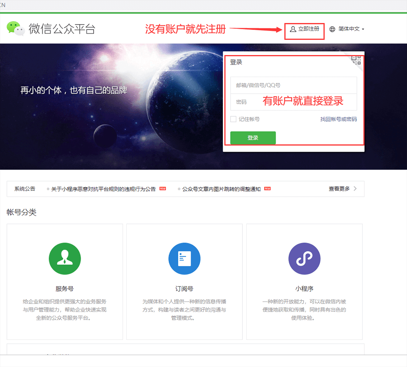This screenshot has height=367, width=407.
Task: Click the 系统公告 label
Action: (x=25, y=189)
